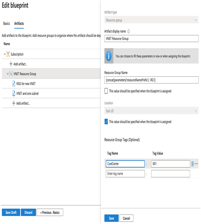Save the resource group artifact

(111, 218)
